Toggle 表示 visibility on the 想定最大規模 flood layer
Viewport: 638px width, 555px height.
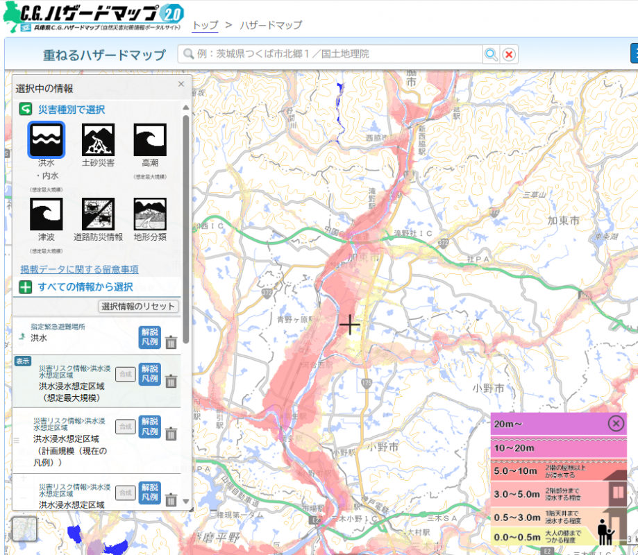click(x=24, y=361)
